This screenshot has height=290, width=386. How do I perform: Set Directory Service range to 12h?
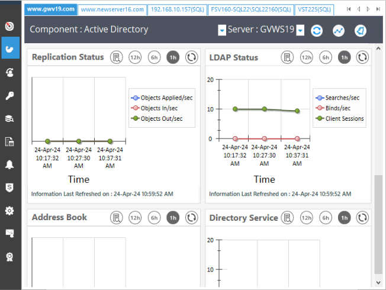tap(307, 218)
